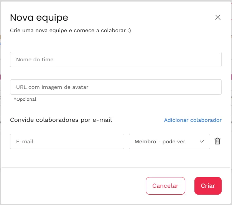Close the Nova equipe dialog
The width and height of the screenshot is (232, 205).
(218, 17)
